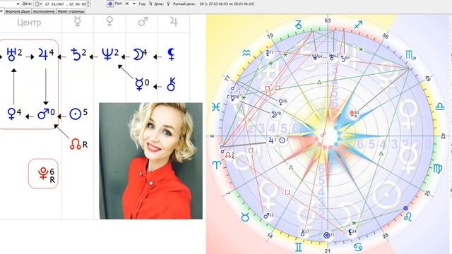Click the Jupiter glyph with index 4 in the formula
Viewport: 452px width, 254px height.
[44, 54]
